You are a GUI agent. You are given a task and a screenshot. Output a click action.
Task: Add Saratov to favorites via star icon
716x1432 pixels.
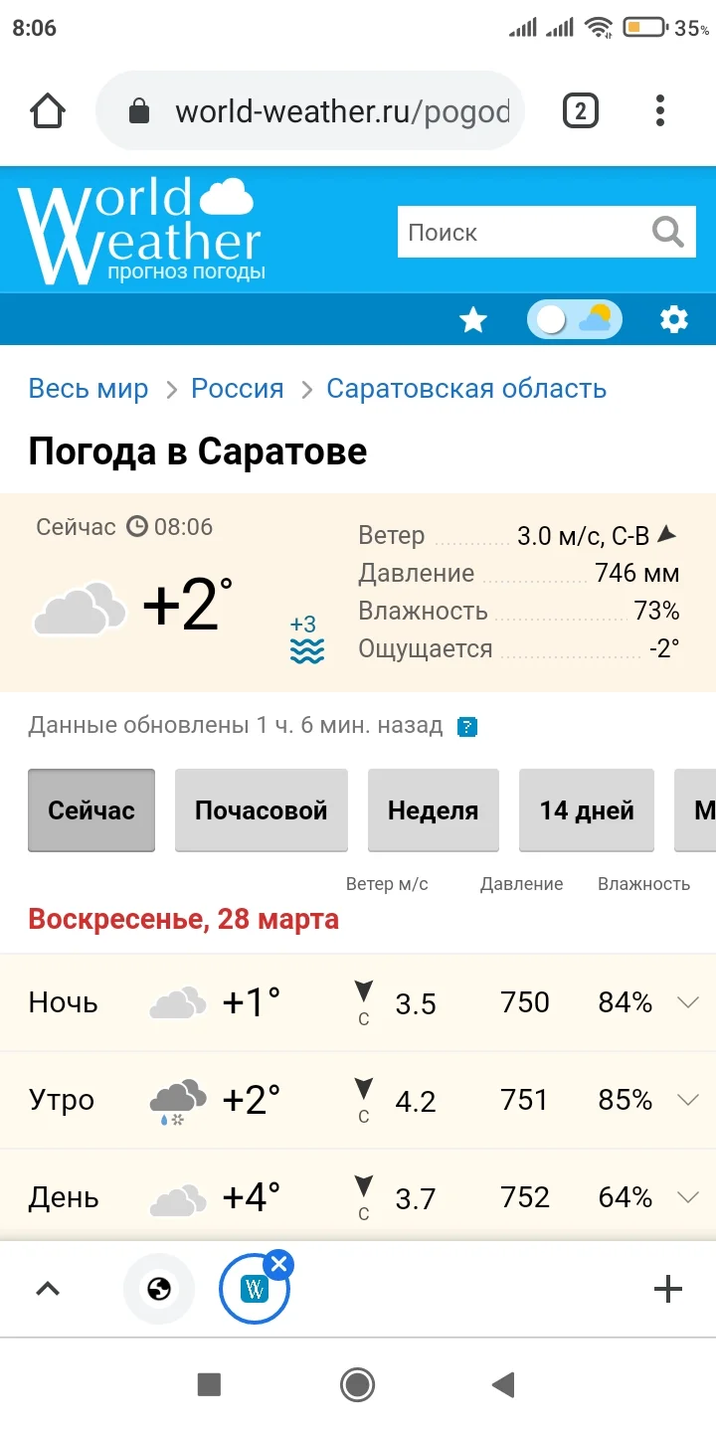(x=472, y=318)
